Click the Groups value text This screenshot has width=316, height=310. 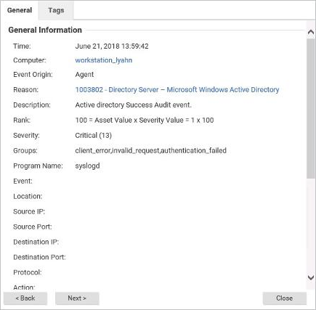(150, 151)
